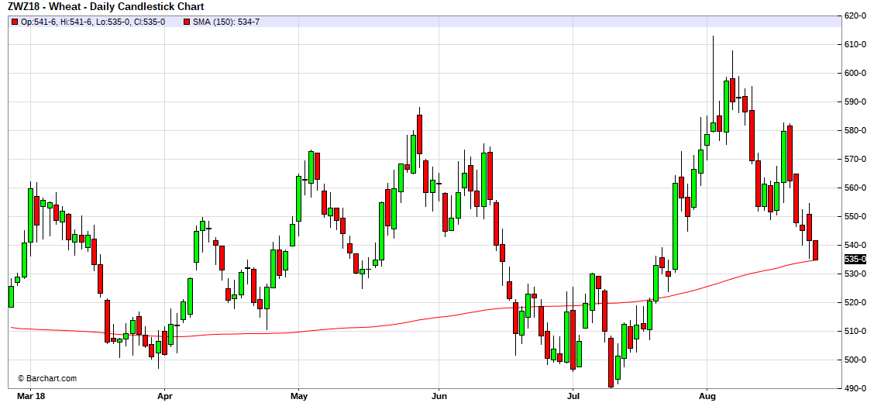Click the 550-0 price axis label
874x420 pixels.
click(855, 216)
